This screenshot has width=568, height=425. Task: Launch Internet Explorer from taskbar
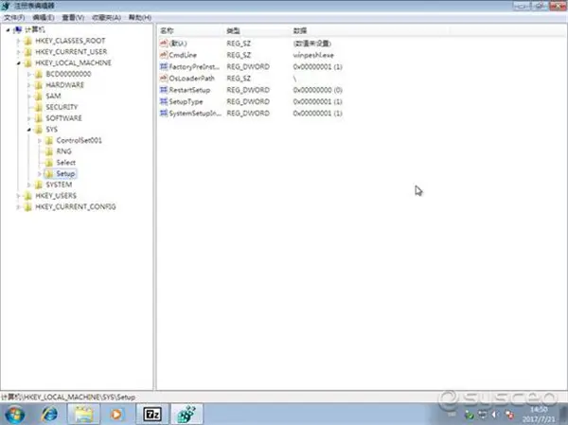49,415
